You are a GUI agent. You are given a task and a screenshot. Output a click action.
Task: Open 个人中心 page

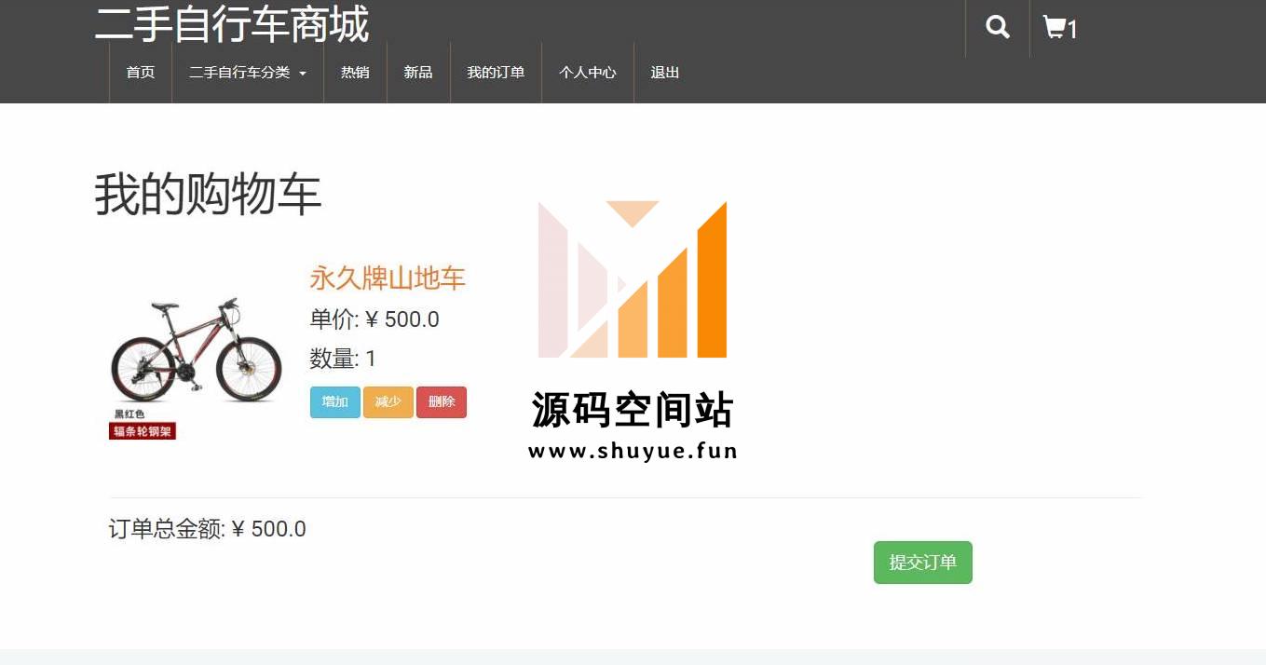coord(588,73)
